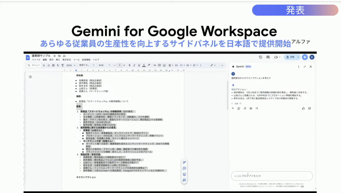Click the Gemini sparkle button in header

coord(305,57)
